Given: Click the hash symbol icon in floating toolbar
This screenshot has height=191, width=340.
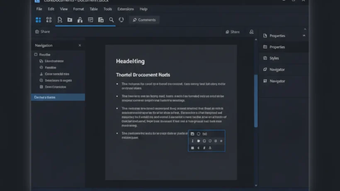Looking at the screenshot, I should click(204, 148).
